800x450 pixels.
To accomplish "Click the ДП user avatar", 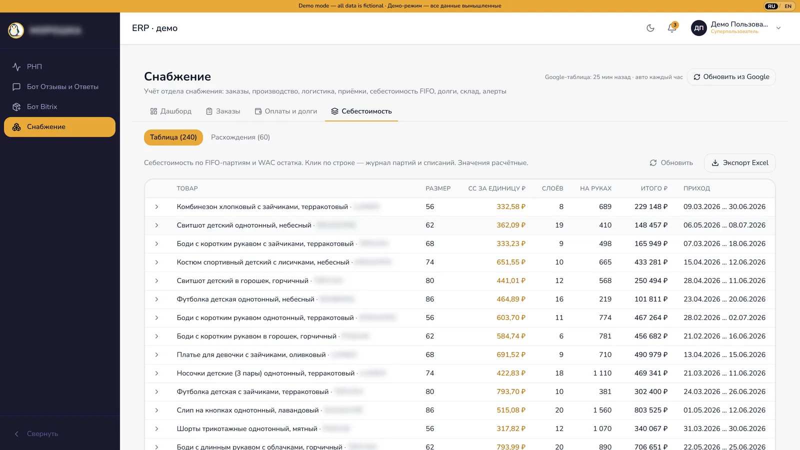I will coord(699,28).
